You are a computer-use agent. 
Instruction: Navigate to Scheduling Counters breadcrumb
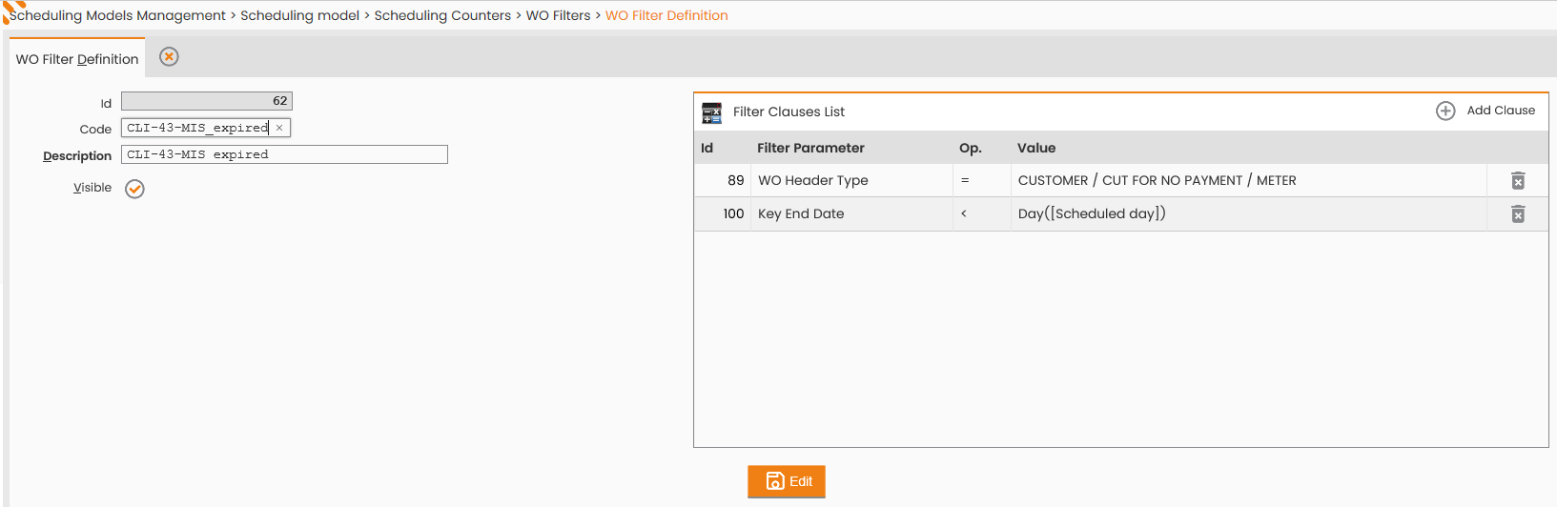442,15
